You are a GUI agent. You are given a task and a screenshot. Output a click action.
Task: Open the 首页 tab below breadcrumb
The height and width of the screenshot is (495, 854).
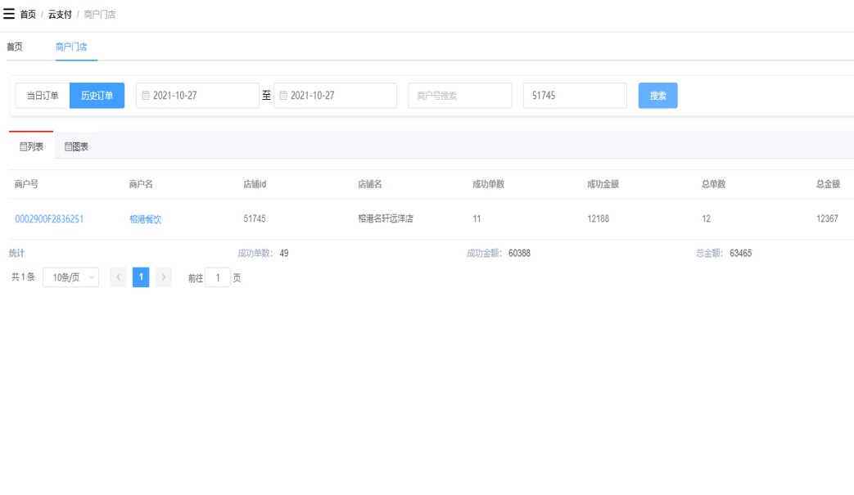(15, 47)
